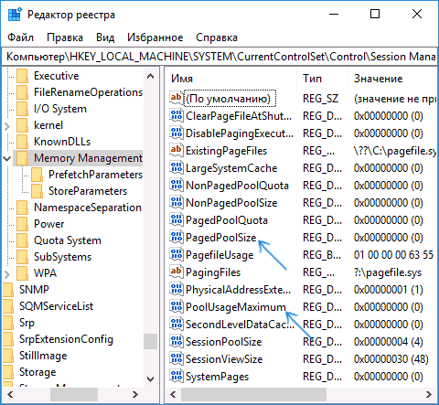This screenshot has width=439, height=405.
Task: Click the SecondLevelDataCache value icon
Action: click(x=177, y=325)
